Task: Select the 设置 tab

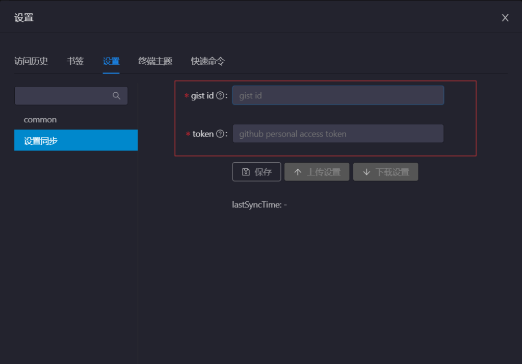Action: pos(111,61)
